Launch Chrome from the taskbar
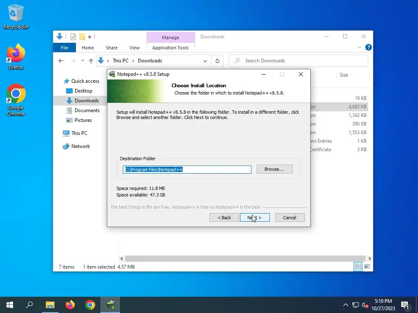Screen dimensions: 418x313 (90, 305)
